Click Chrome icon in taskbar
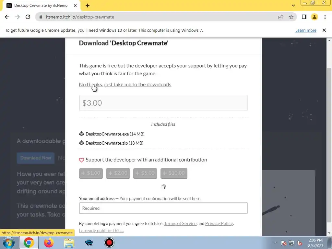This screenshot has height=249, width=332. tap(29, 243)
